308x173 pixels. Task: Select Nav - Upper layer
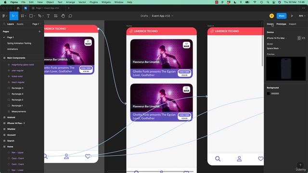click(x=17, y=152)
